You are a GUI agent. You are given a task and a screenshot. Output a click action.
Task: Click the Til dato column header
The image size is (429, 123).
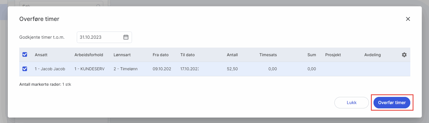pos(187,55)
